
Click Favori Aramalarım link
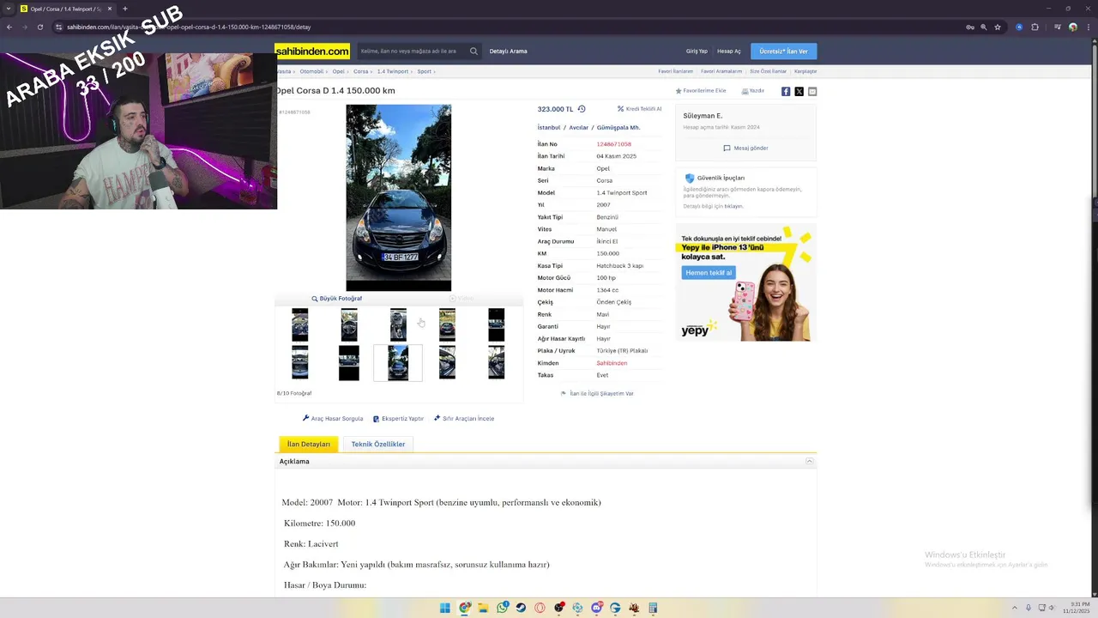pyautogui.click(x=721, y=71)
